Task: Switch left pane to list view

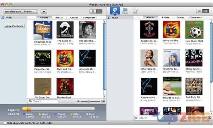Action: pyautogui.click(x=93, y=12)
